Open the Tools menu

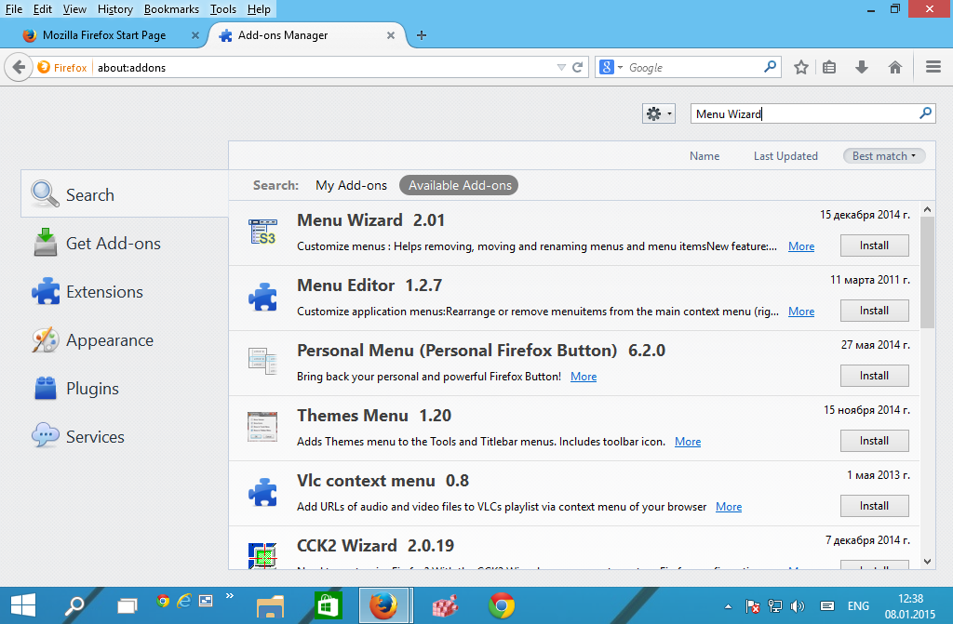pos(223,9)
